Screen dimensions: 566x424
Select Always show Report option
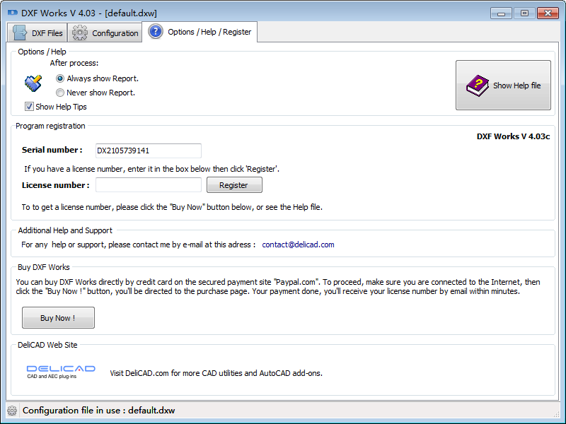60,78
